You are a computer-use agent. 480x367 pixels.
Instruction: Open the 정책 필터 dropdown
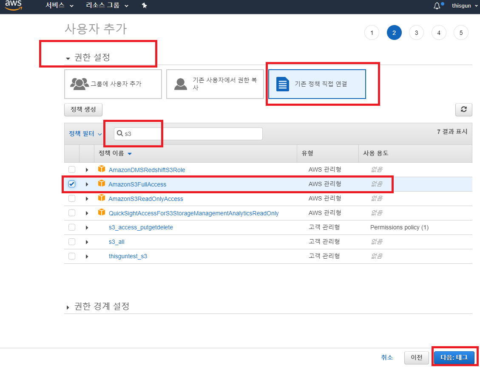click(85, 133)
